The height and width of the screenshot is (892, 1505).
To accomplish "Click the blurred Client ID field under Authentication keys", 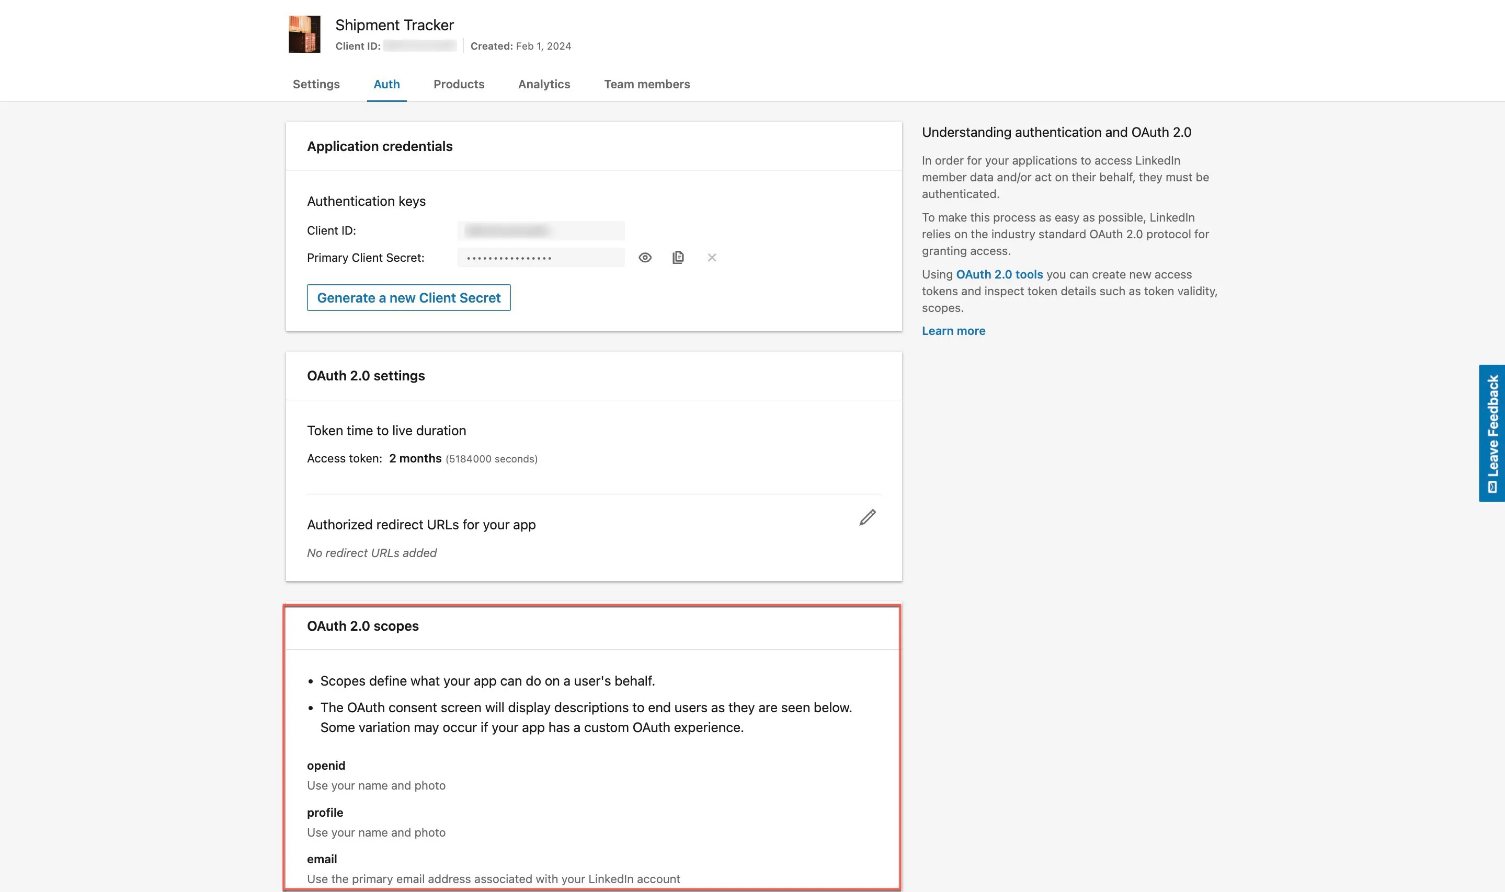I will tap(541, 231).
